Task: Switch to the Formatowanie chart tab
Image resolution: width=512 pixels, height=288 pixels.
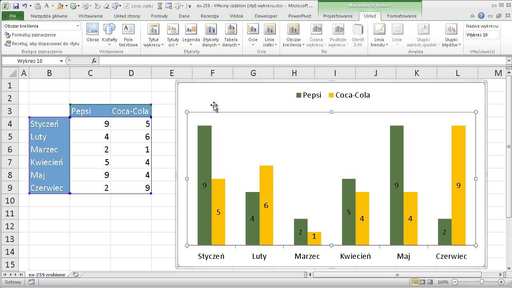Action: point(402,16)
